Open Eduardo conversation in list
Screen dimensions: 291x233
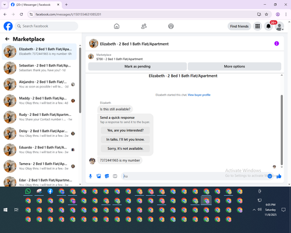point(39,150)
